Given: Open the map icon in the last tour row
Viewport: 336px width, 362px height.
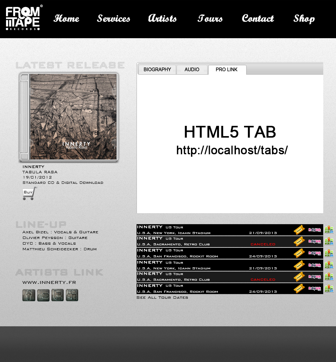Looking at the screenshot, I should click(x=329, y=288).
